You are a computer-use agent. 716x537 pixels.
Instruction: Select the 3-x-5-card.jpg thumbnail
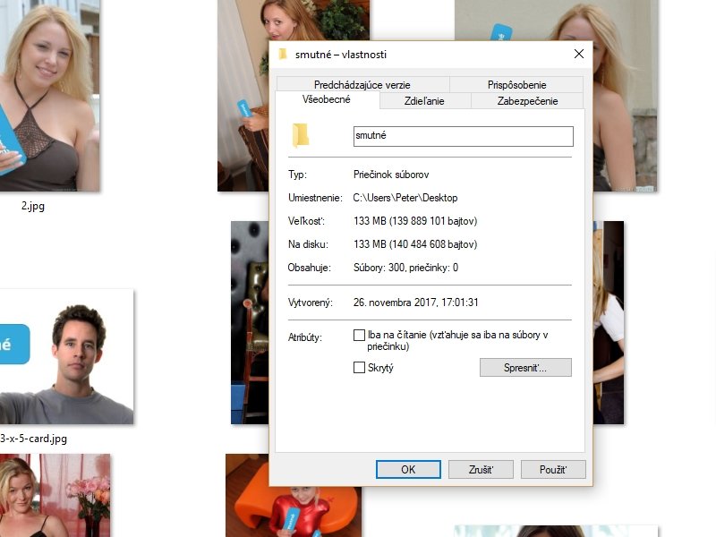pyautogui.click(x=66, y=358)
